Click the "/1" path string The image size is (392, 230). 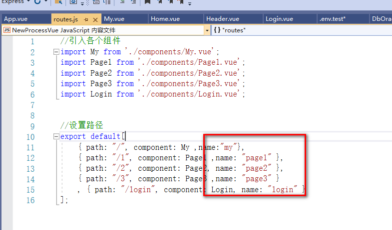tap(122, 158)
